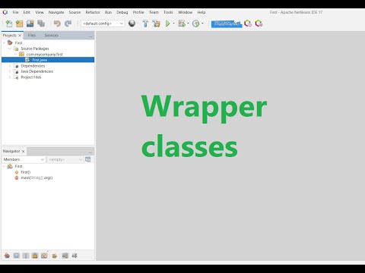Open the Edit menu

coord(27,12)
